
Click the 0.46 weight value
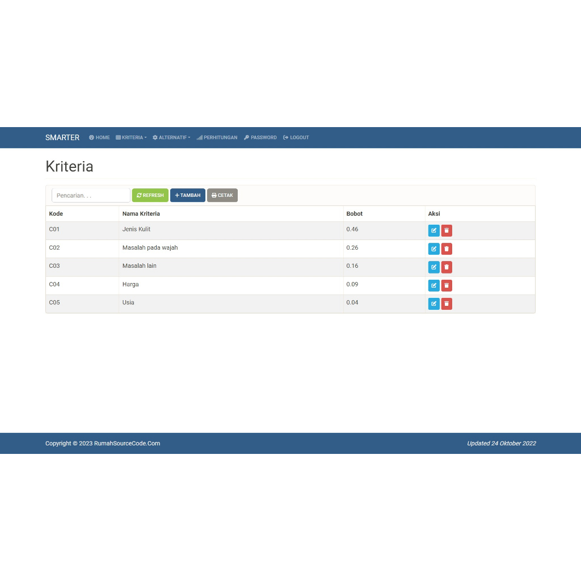(x=352, y=229)
